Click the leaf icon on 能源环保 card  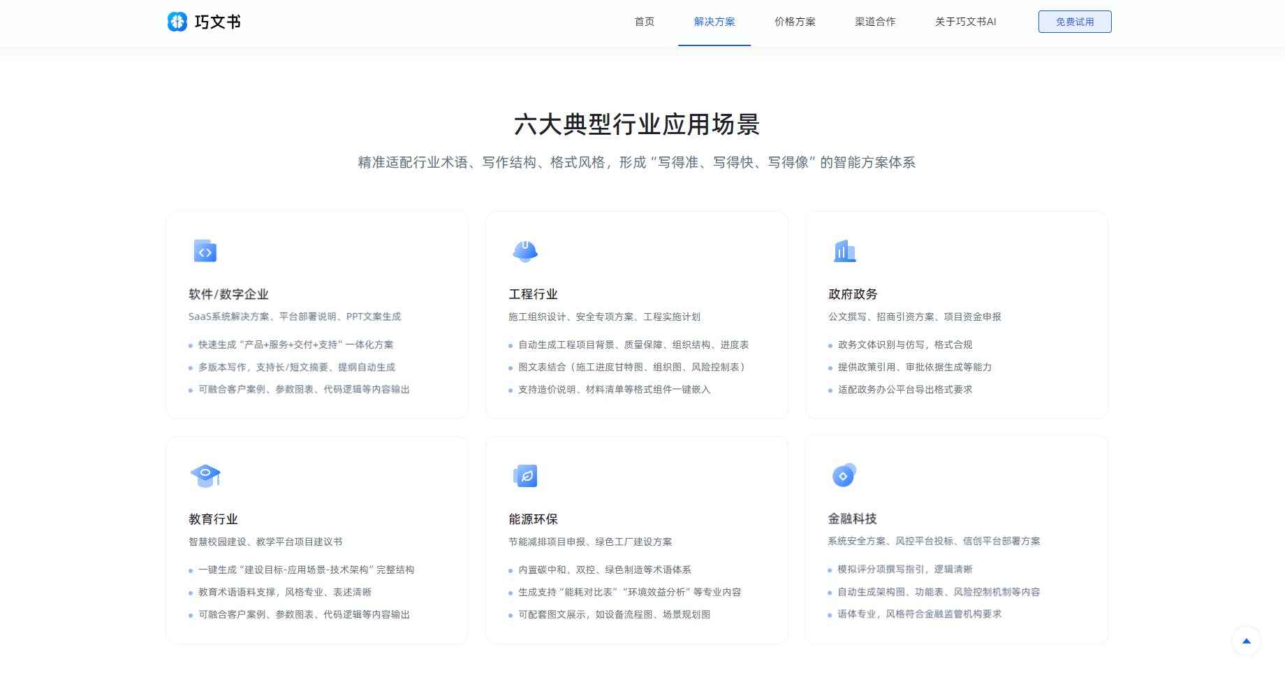pos(524,475)
